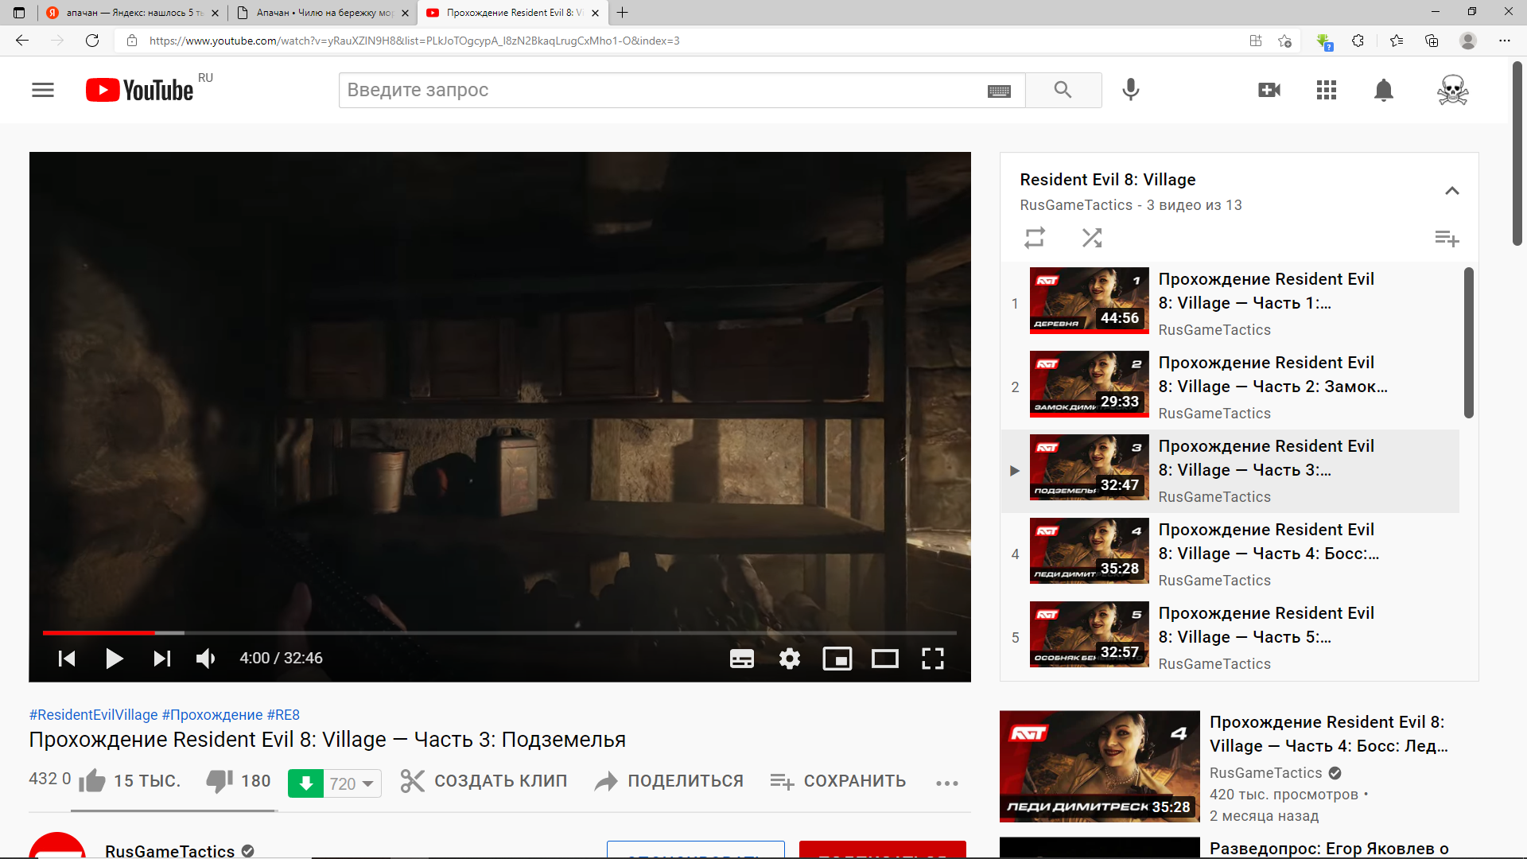Open the three-dot more actions menu
This screenshot has width=1527, height=859.
[946, 783]
